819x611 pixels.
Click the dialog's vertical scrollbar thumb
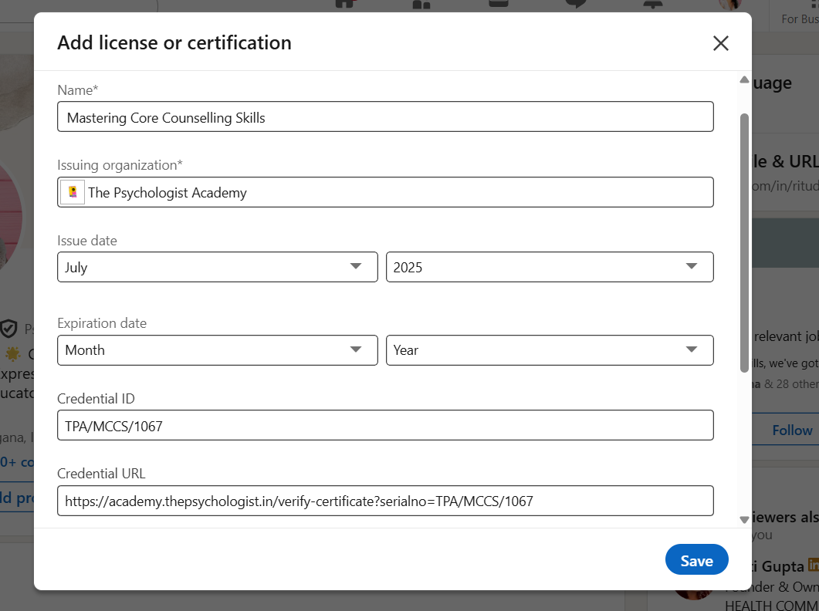[744, 239]
